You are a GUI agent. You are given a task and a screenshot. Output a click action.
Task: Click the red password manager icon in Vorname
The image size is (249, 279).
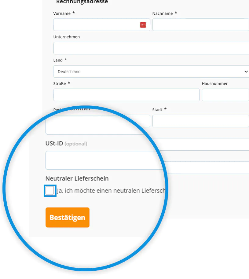(143, 25)
